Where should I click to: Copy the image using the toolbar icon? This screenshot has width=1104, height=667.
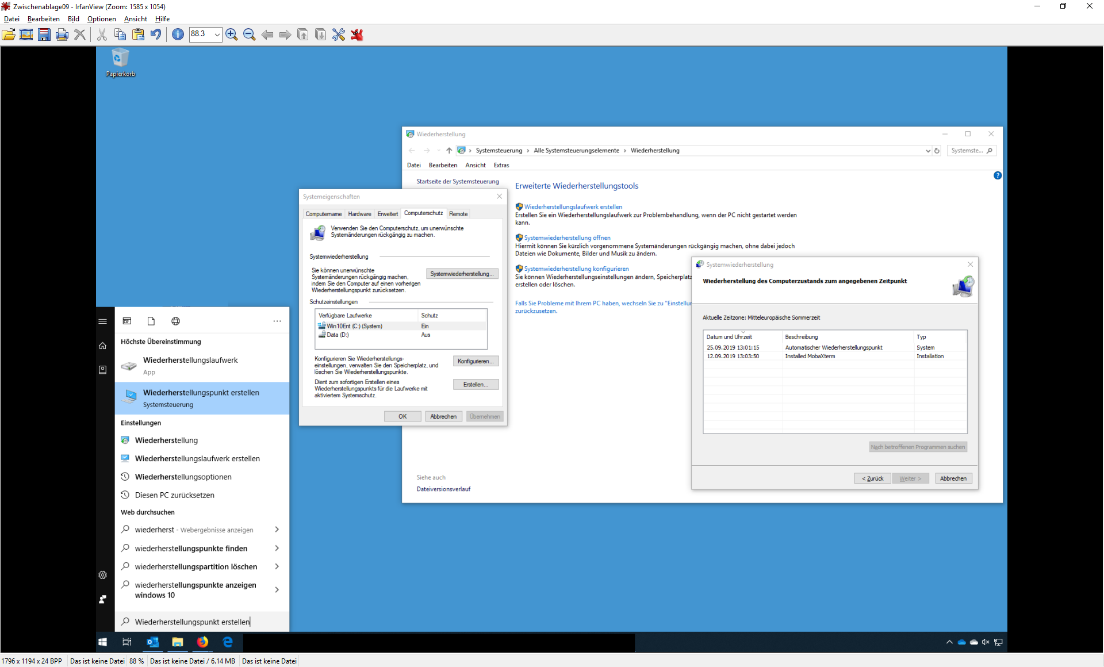(120, 35)
